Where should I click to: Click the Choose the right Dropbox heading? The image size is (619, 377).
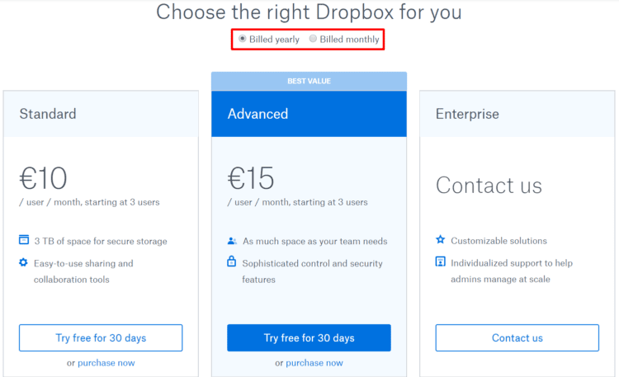click(309, 12)
